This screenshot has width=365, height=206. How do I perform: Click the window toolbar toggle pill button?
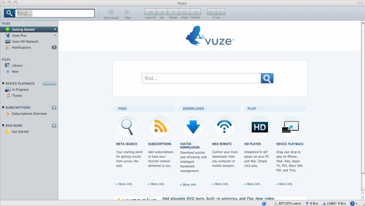360,3
